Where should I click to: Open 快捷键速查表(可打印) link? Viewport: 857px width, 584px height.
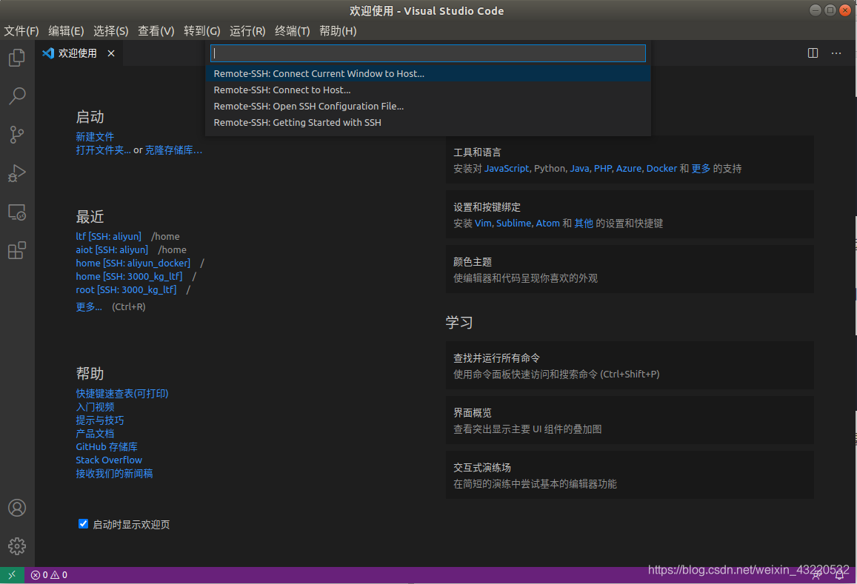pyautogui.click(x=122, y=394)
